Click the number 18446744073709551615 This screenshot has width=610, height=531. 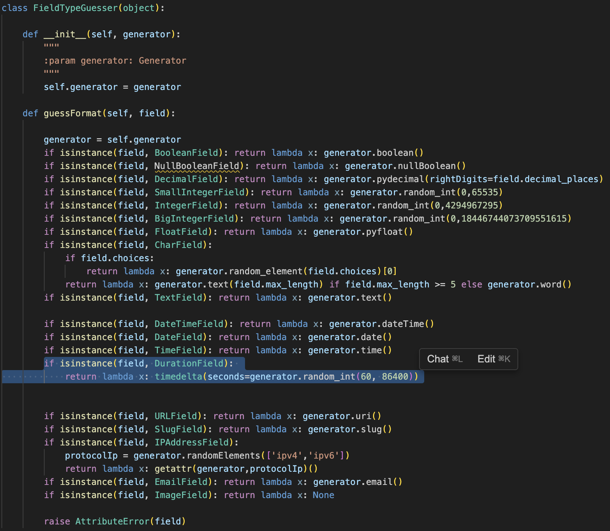pos(514,219)
